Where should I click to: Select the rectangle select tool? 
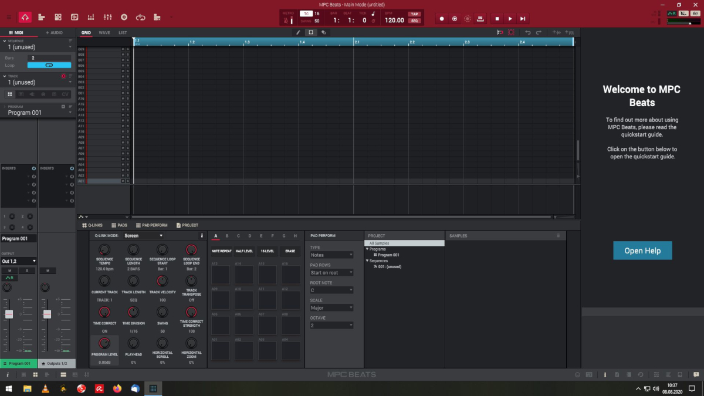coord(311,33)
